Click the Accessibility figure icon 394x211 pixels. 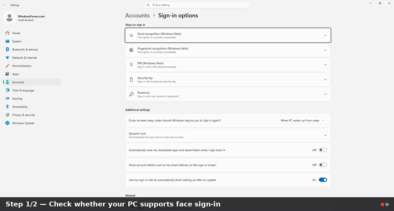click(7, 107)
